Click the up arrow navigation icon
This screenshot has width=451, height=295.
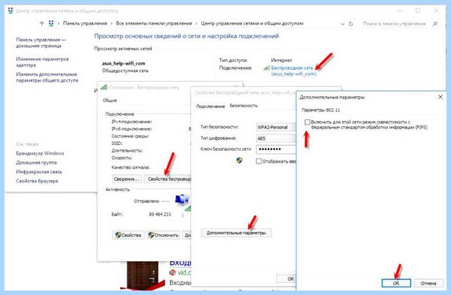click(x=41, y=23)
